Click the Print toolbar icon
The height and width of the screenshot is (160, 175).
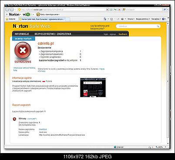[122, 19]
